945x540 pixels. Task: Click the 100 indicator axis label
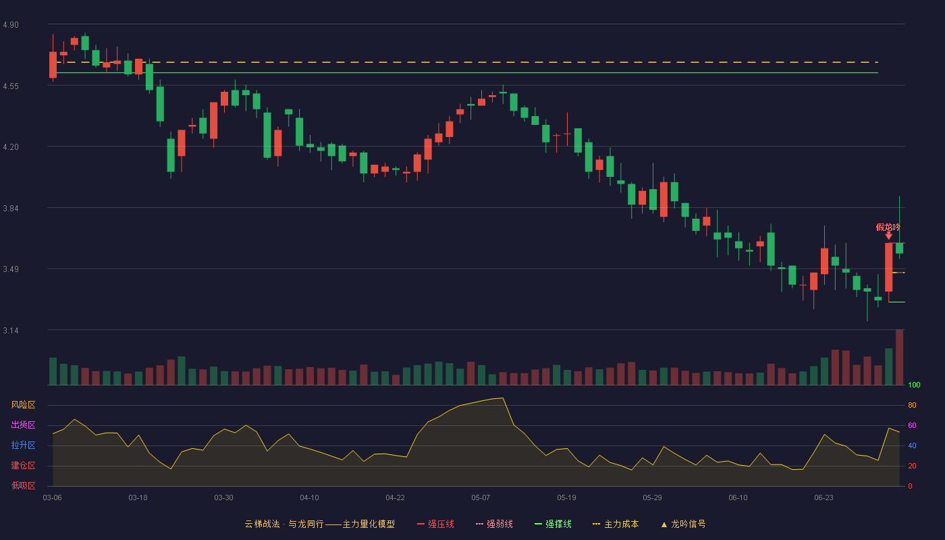click(914, 385)
